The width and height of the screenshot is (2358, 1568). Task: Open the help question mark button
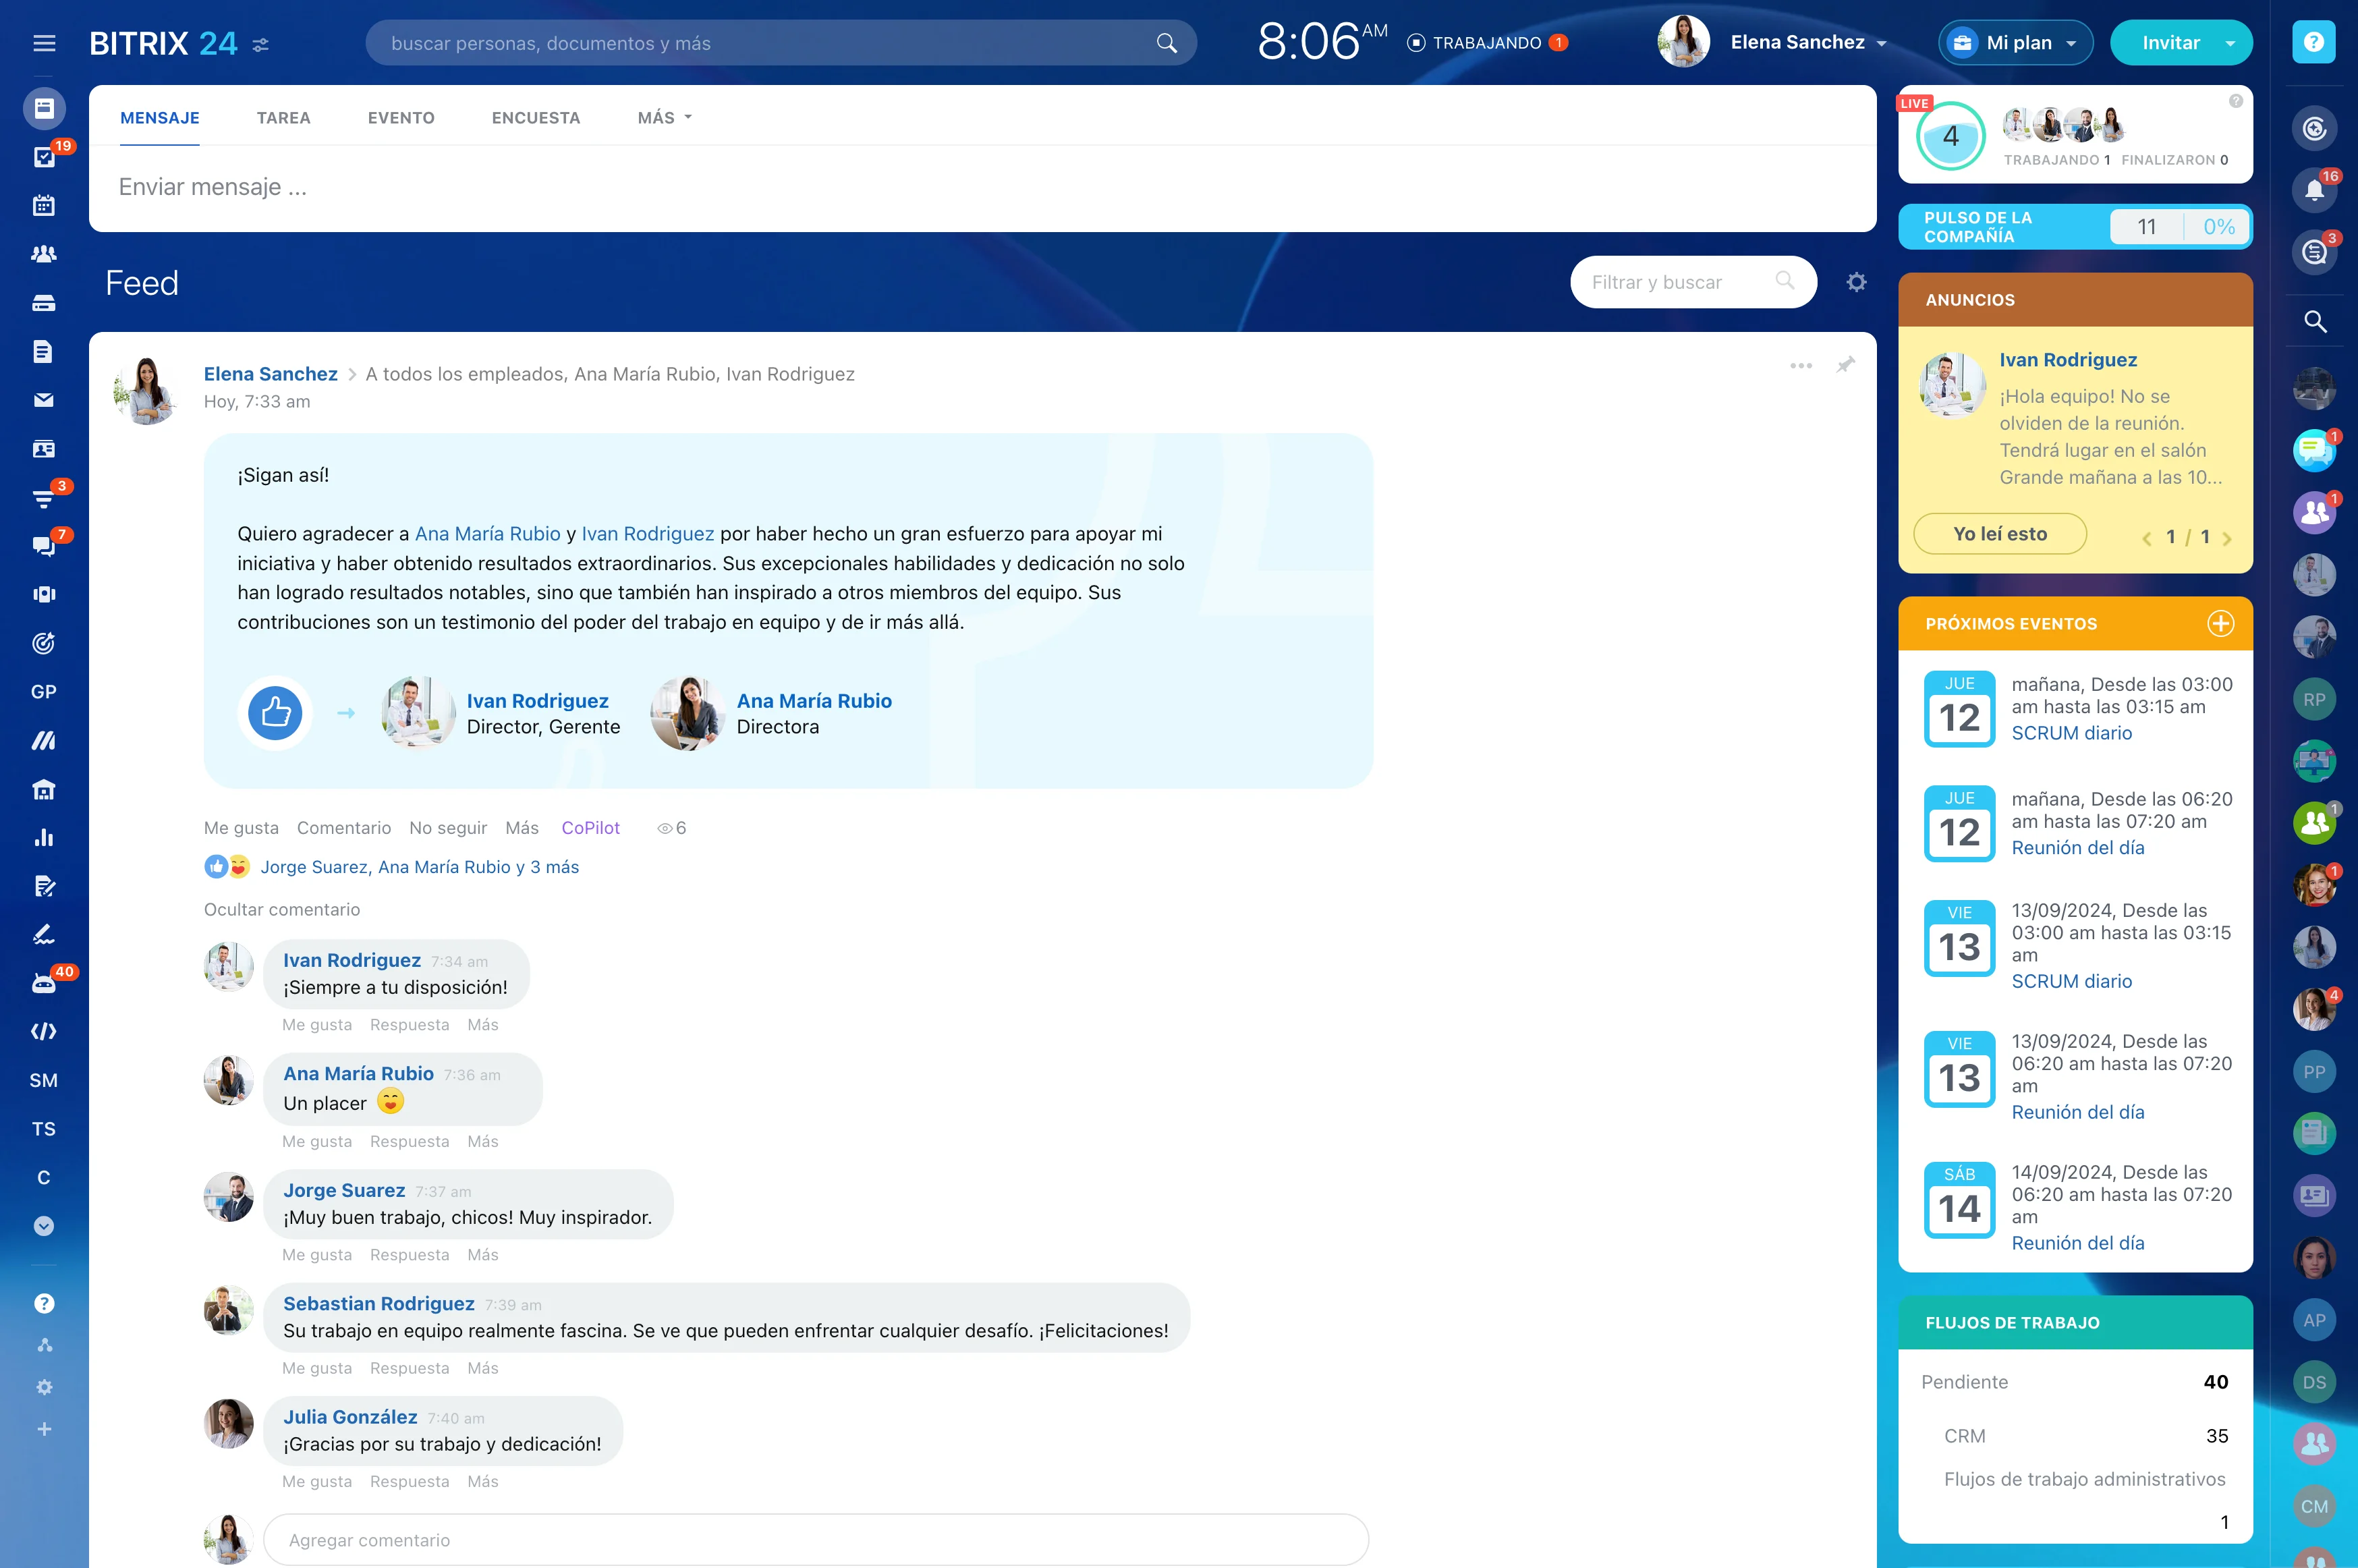(x=2313, y=42)
